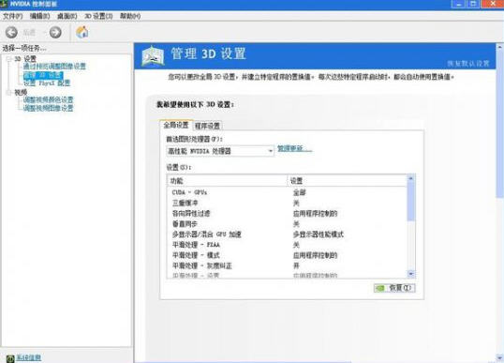Switch to the 全局设置 tab

click(x=176, y=125)
